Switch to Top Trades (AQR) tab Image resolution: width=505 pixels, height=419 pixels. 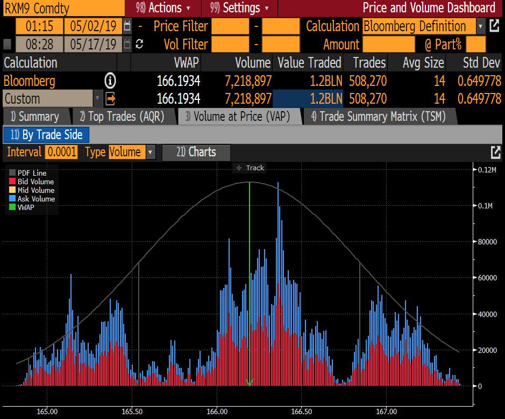point(123,117)
